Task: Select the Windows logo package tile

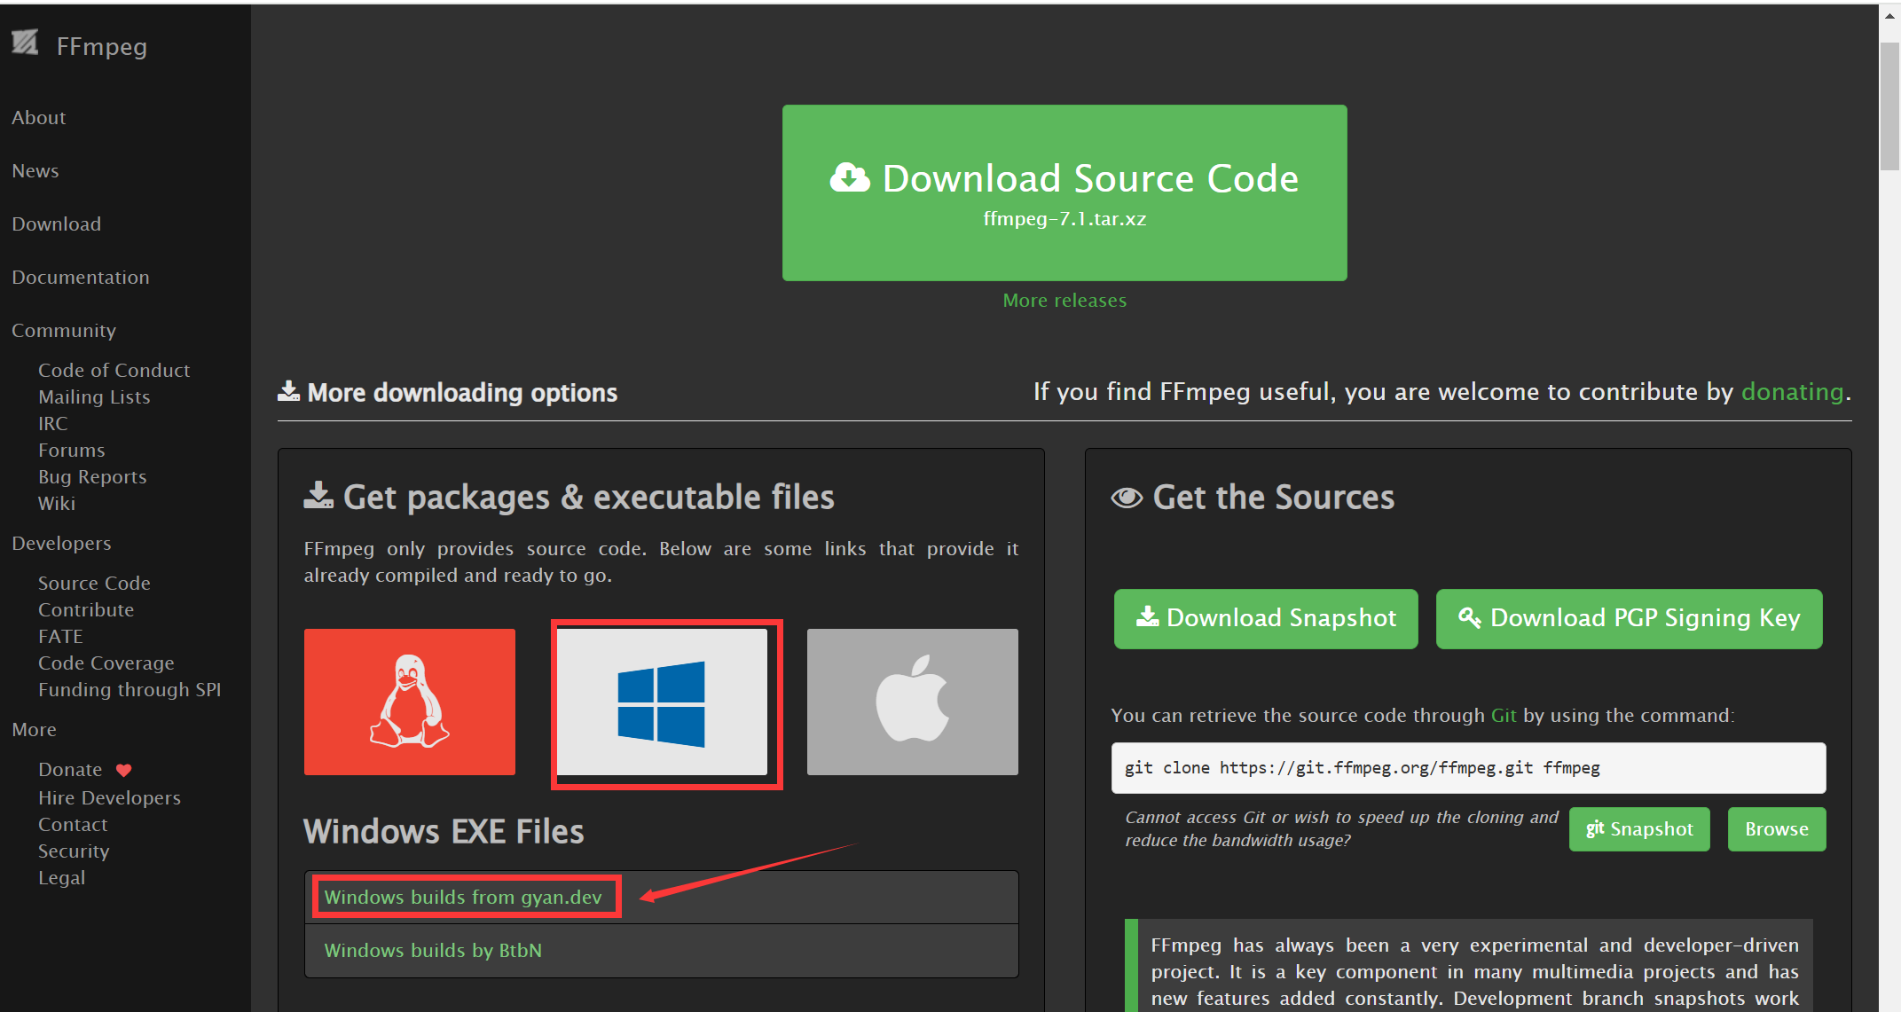Action: coord(662,702)
